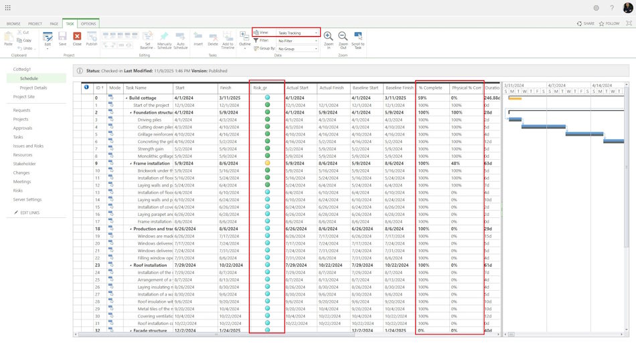636x357 pixels.
Task: Open the View dropdown showing Tasks Tracking
Action: point(298,33)
